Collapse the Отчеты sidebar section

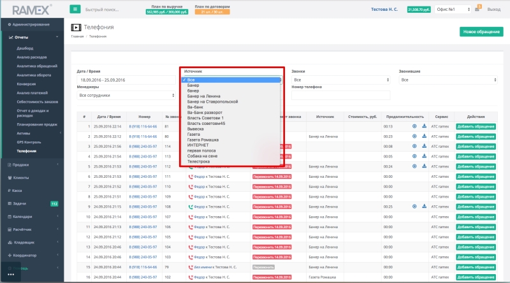pos(57,37)
